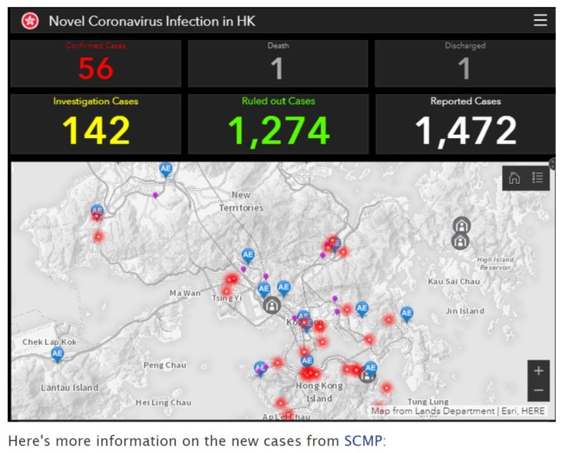Open the SCMP link
The image size is (565, 453).
pos(362,441)
